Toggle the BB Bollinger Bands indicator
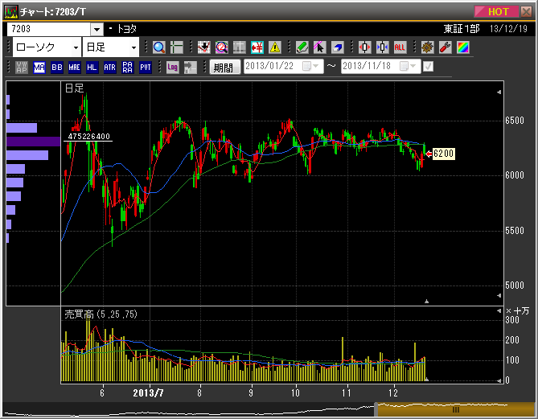This screenshot has width=538, height=419. (56, 68)
